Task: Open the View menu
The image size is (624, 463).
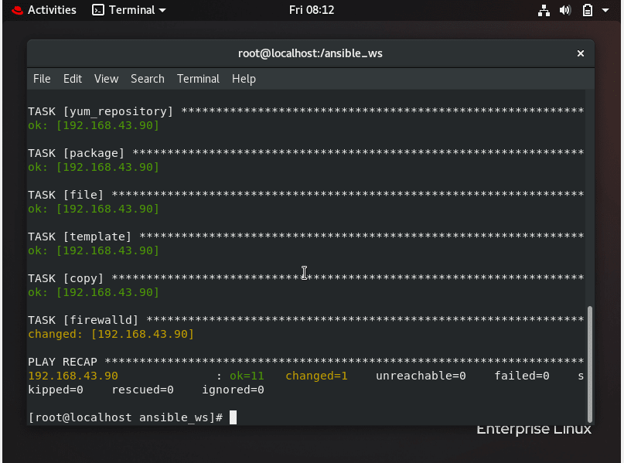Action: pyautogui.click(x=106, y=79)
